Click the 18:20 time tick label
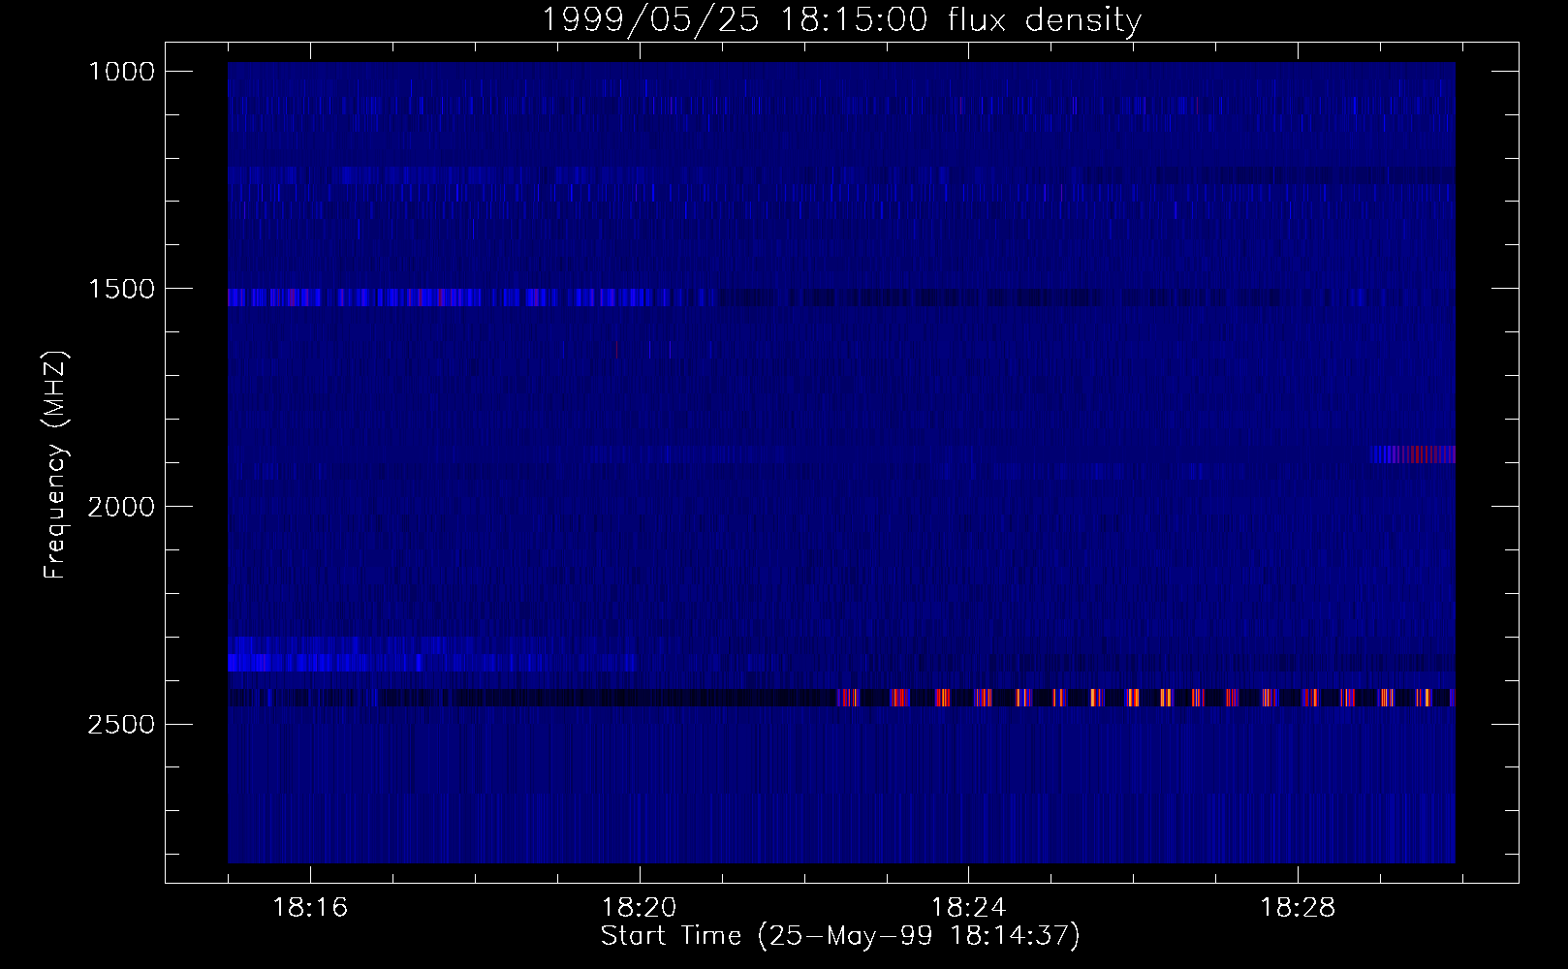This screenshot has width=1568, height=969. pyautogui.click(x=640, y=908)
